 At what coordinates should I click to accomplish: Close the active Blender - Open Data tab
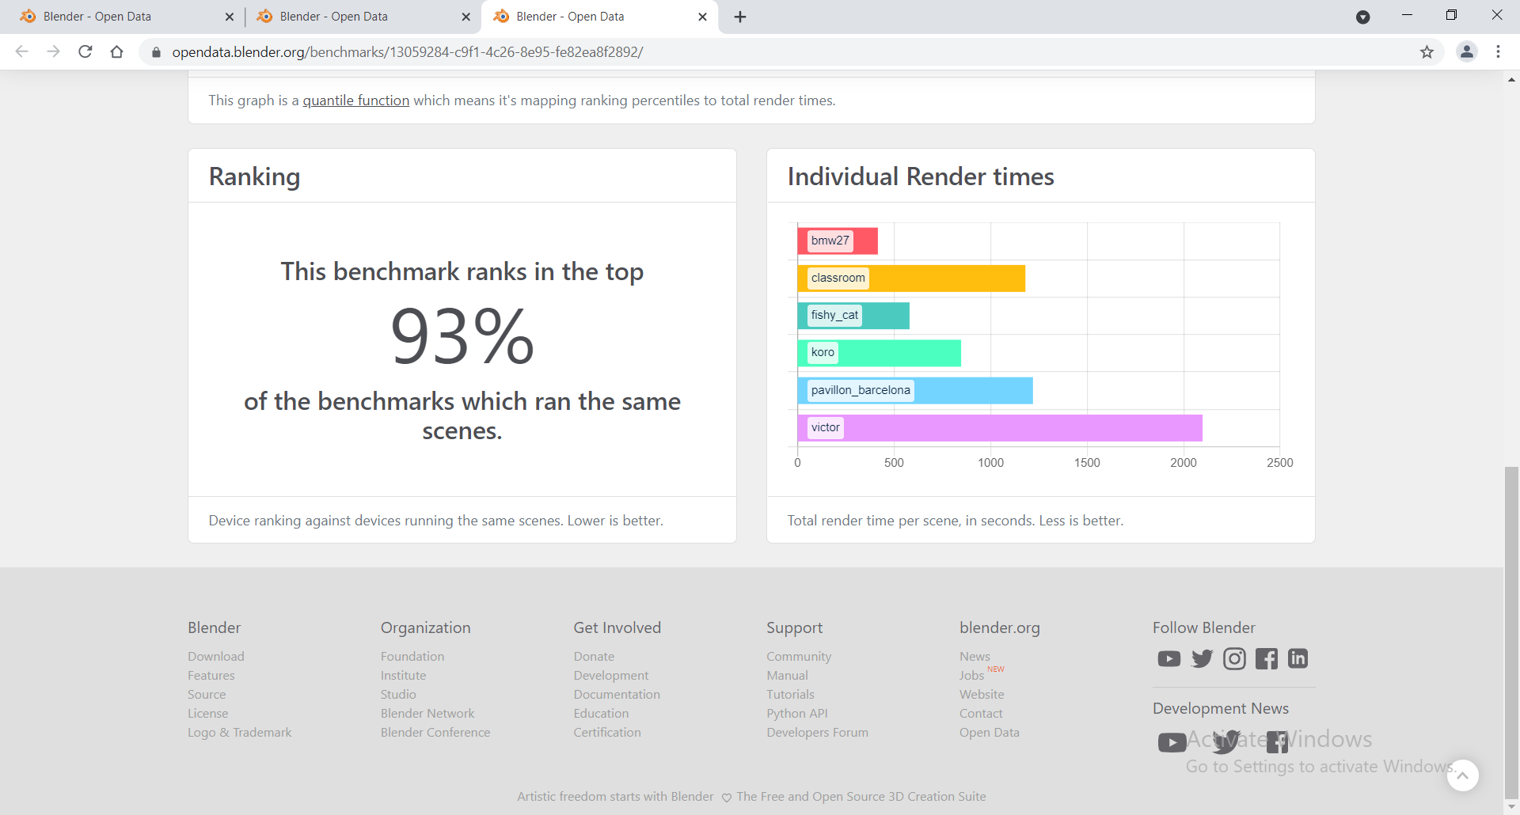point(702,17)
